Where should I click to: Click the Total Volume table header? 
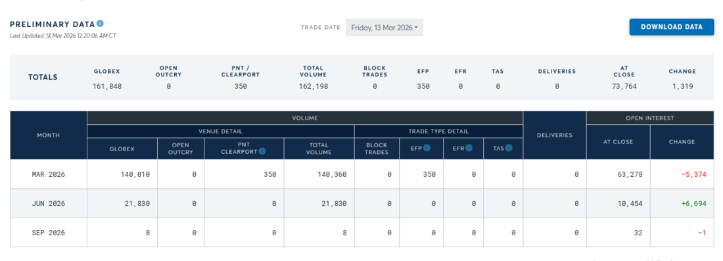point(319,149)
